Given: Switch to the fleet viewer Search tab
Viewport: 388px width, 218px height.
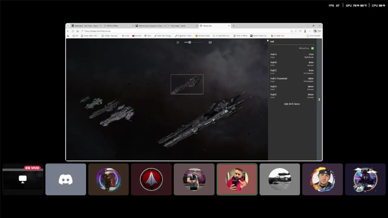Looking at the screenshot, I should coord(183,26).
